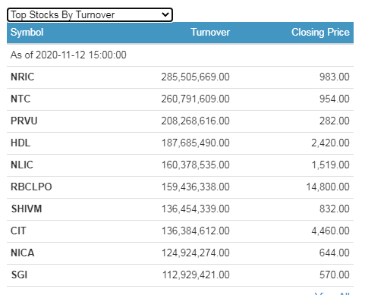Click SGI turnover value 112,929,421.00
This screenshot has height=295, width=365.
(196, 275)
